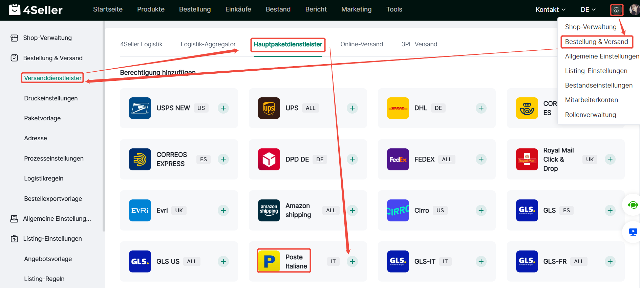Viewport: 640px width, 288px height.
Task: Open the DE language dropdown
Action: [x=588, y=10]
